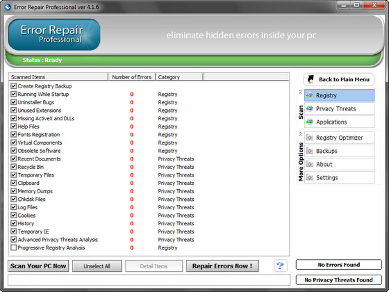The height and width of the screenshot is (292, 389).
Task: Uncheck Recycle Bin item
Action: (14, 167)
